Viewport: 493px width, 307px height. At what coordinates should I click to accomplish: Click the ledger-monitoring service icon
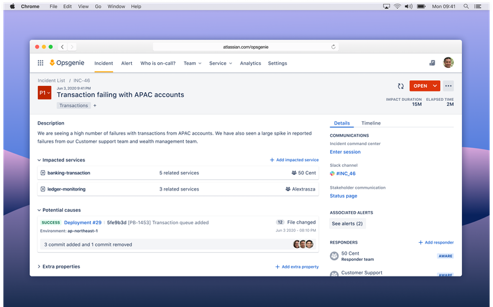tap(43, 189)
